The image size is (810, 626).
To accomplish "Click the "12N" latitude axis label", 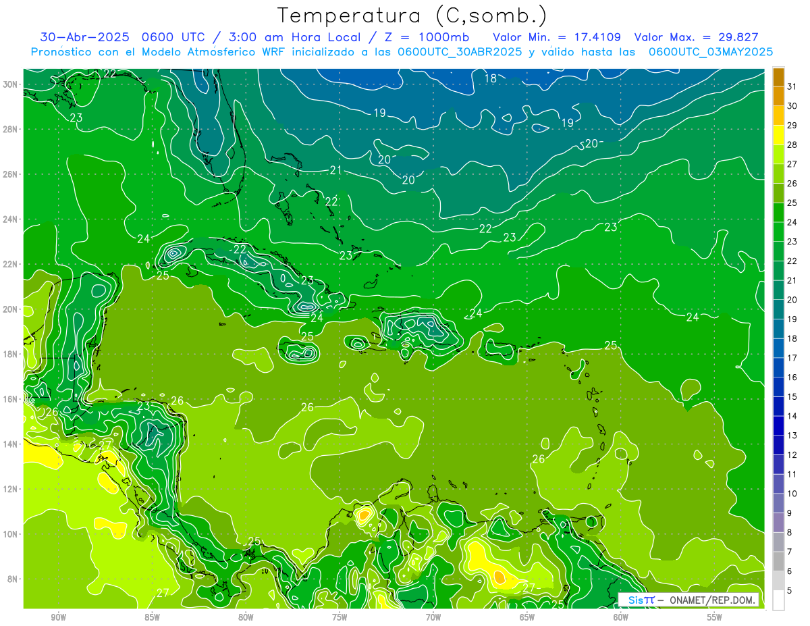I will click(x=10, y=489).
